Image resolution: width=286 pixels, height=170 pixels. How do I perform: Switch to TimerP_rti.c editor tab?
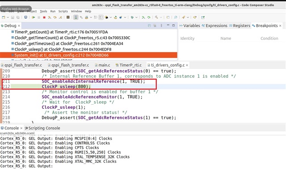[x=129, y=65]
